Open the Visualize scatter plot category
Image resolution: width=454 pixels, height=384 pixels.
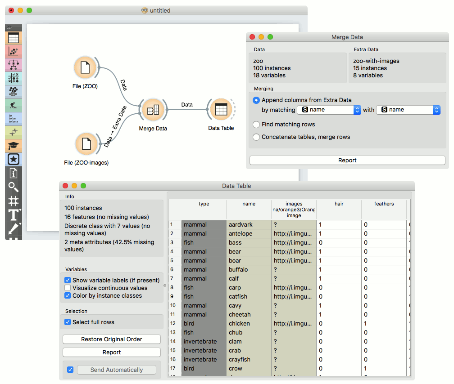pyautogui.click(x=14, y=52)
